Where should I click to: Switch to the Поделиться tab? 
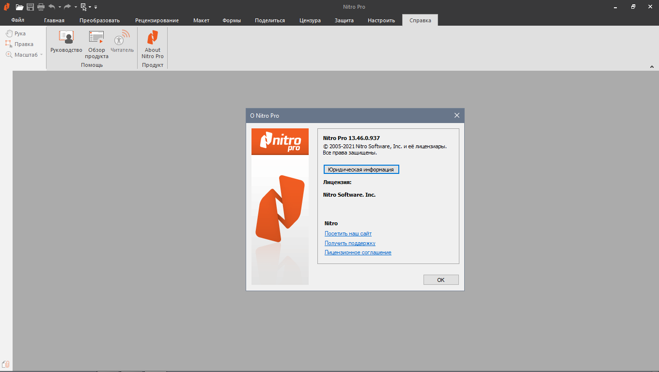pyautogui.click(x=270, y=20)
